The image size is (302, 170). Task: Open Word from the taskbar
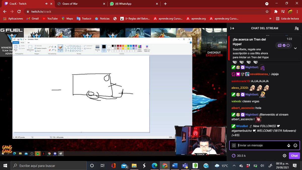[x=174, y=165]
